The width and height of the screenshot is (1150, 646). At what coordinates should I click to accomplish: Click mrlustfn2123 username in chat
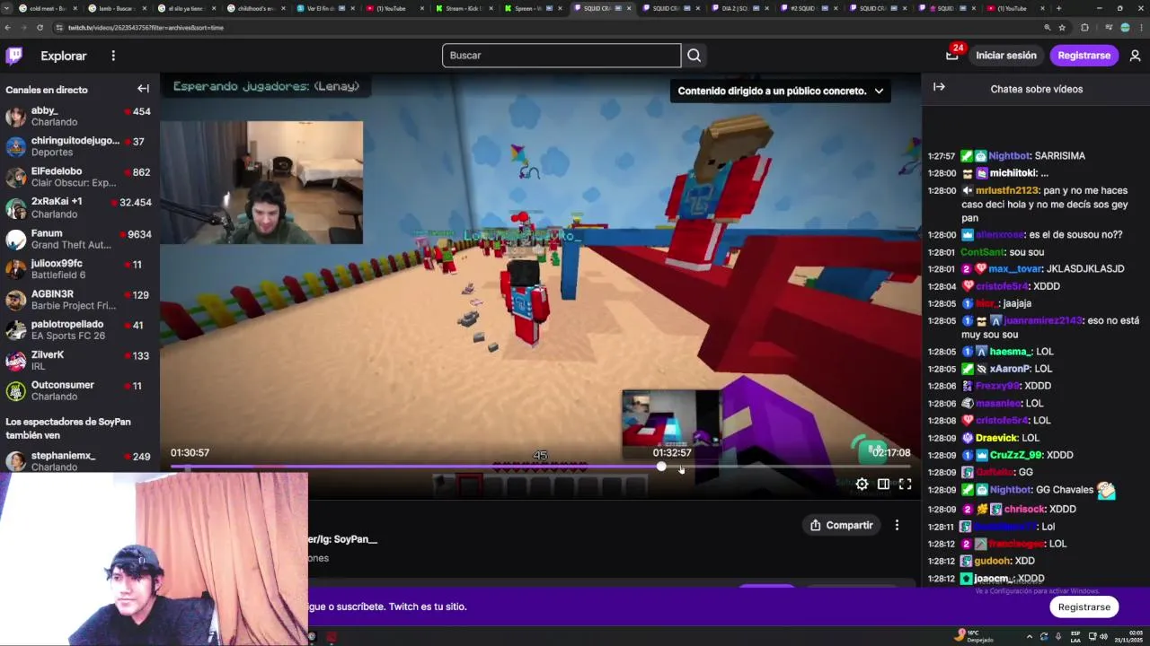click(1006, 190)
